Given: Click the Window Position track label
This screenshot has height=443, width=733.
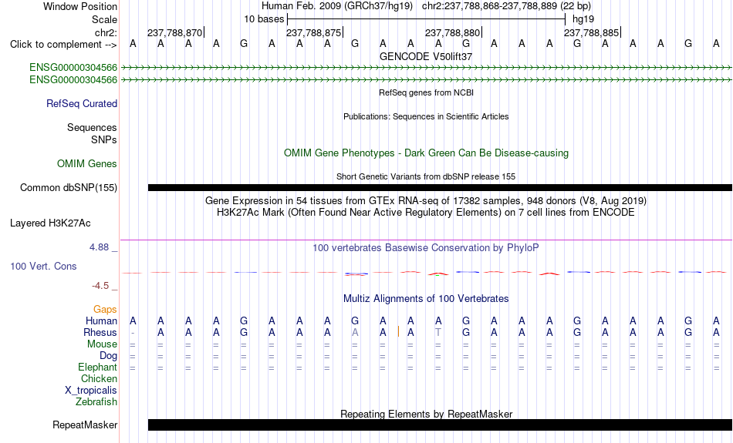Looking at the screenshot, I should [x=80, y=6].
